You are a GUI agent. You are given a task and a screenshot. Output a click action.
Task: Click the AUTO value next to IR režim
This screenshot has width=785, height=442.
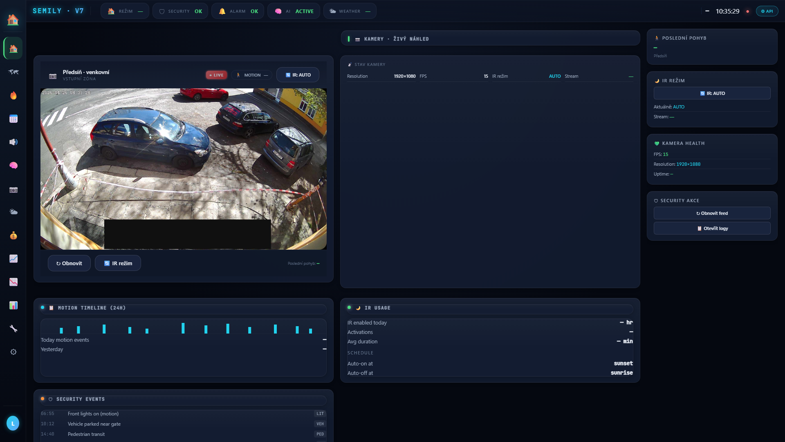555,76
